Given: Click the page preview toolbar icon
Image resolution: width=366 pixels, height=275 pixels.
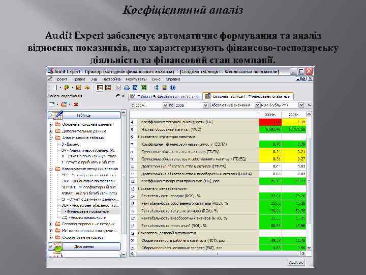Looking at the screenshot, I should (x=118, y=88).
